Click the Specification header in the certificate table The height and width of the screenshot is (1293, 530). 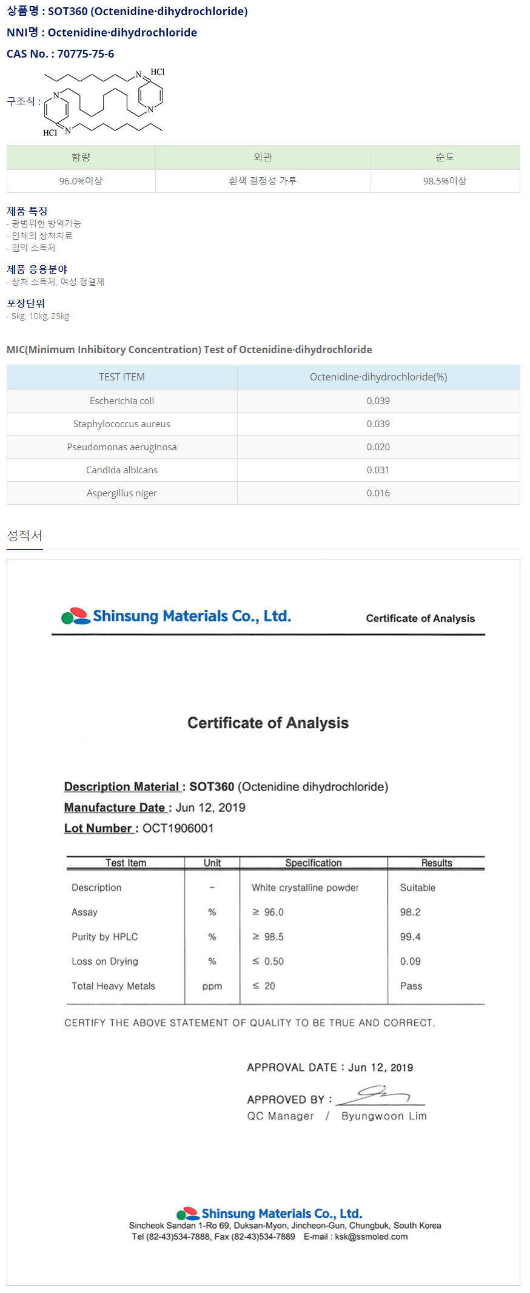(314, 863)
